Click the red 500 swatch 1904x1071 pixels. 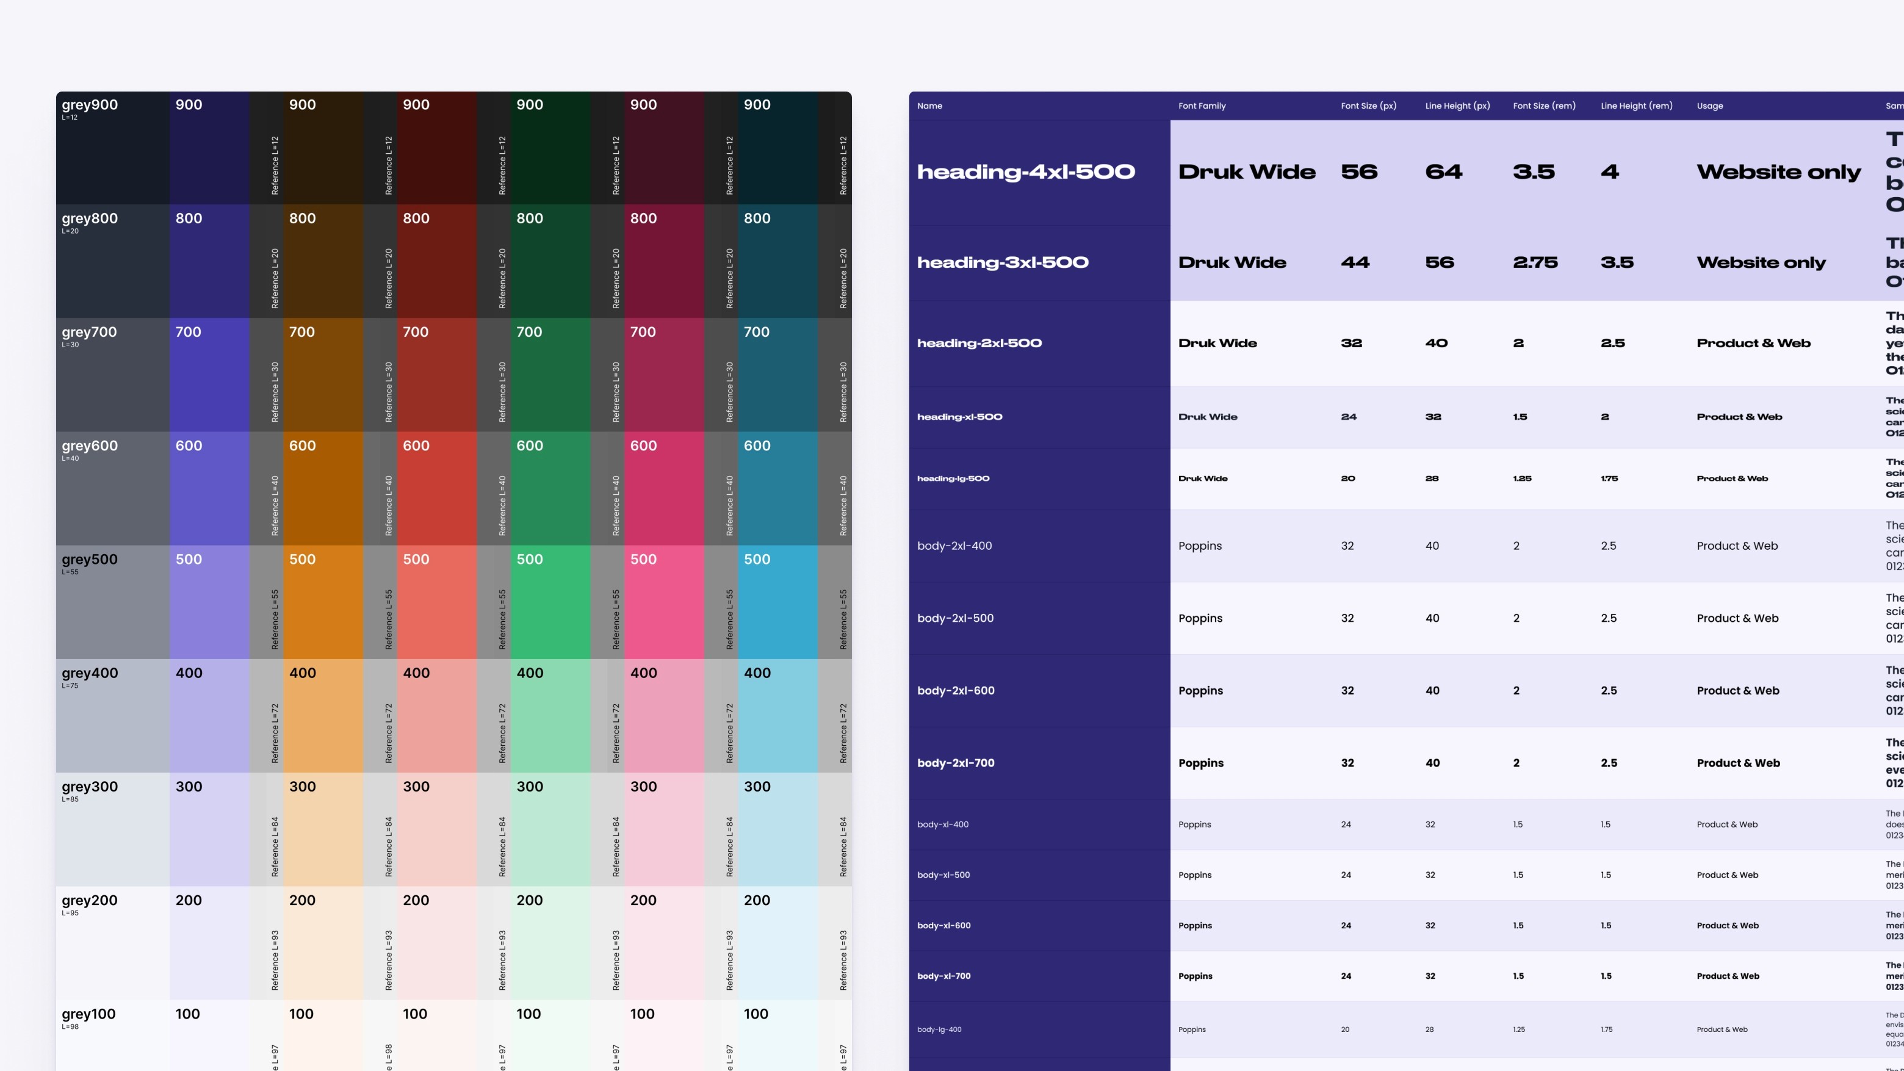(438, 602)
